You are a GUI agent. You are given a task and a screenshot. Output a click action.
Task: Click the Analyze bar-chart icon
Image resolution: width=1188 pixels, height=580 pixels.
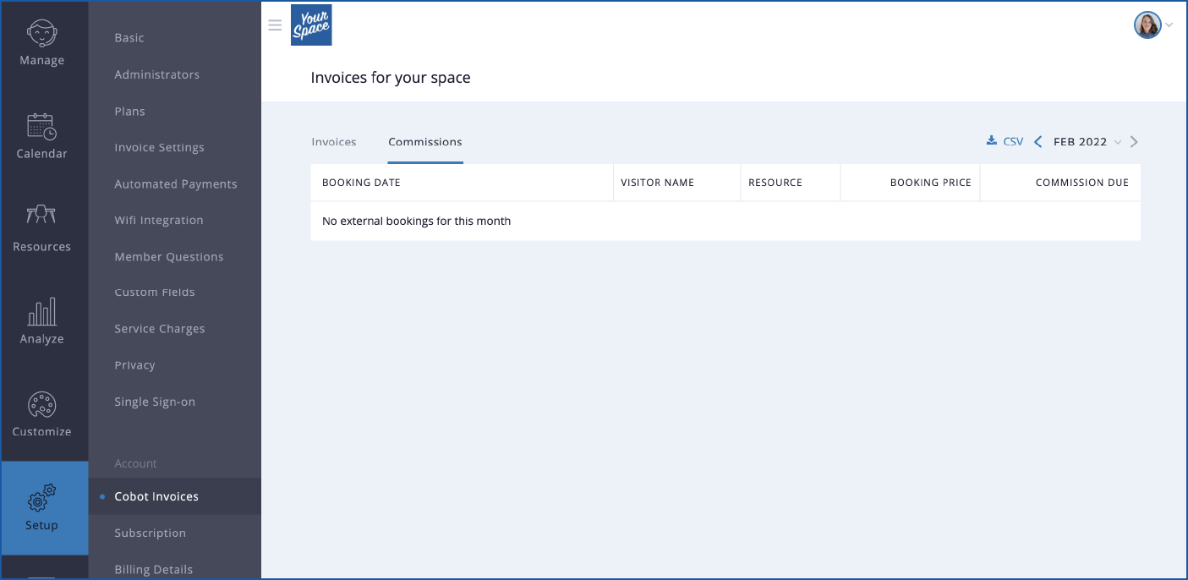tap(41, 315)
